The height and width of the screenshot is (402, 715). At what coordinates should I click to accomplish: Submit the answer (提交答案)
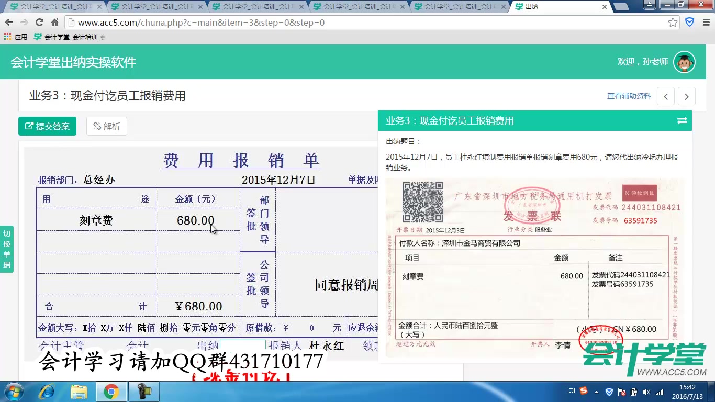(47, 126)
